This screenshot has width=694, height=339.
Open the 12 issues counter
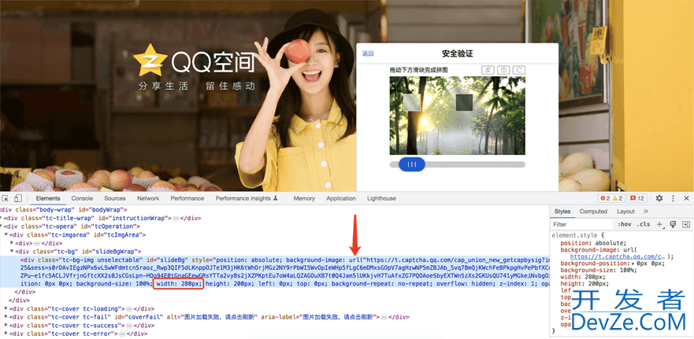[x=638, y=198]
